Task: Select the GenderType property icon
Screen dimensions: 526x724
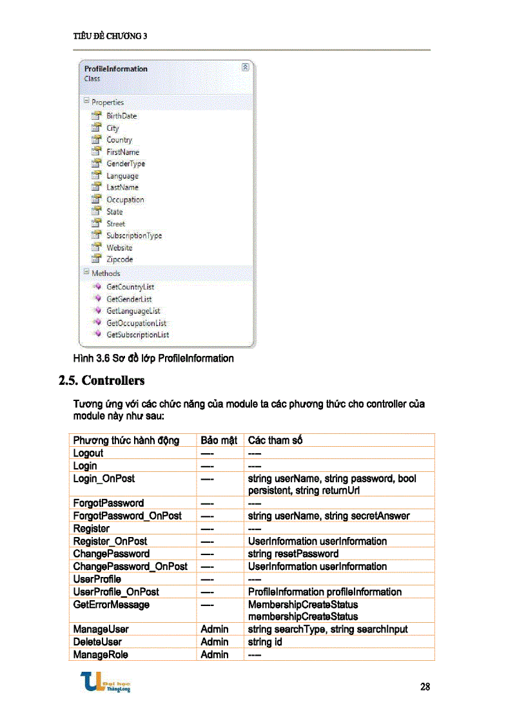Action: pyautogui.click(x=97, y=164)
